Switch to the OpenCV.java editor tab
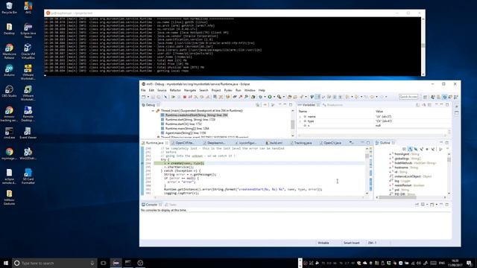 pyautogui.click(x=330, y=143)
